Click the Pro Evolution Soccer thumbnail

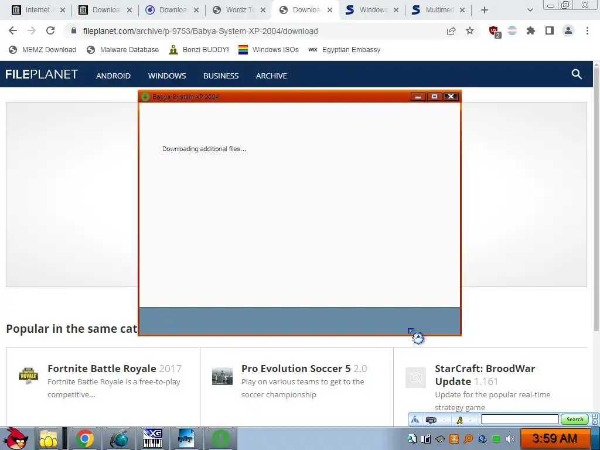222,376
